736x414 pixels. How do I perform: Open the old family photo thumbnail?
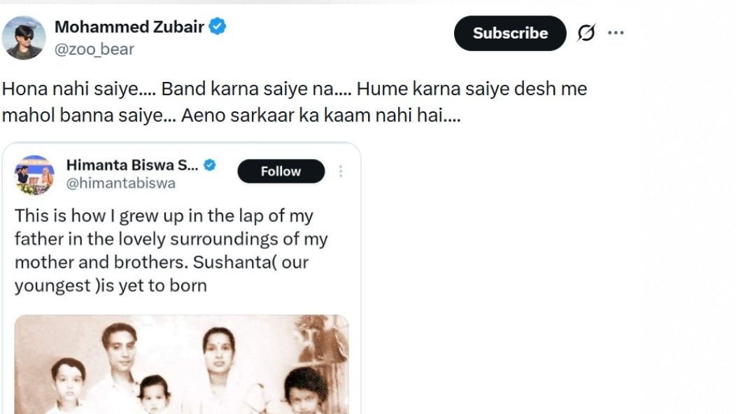[181, 364]
